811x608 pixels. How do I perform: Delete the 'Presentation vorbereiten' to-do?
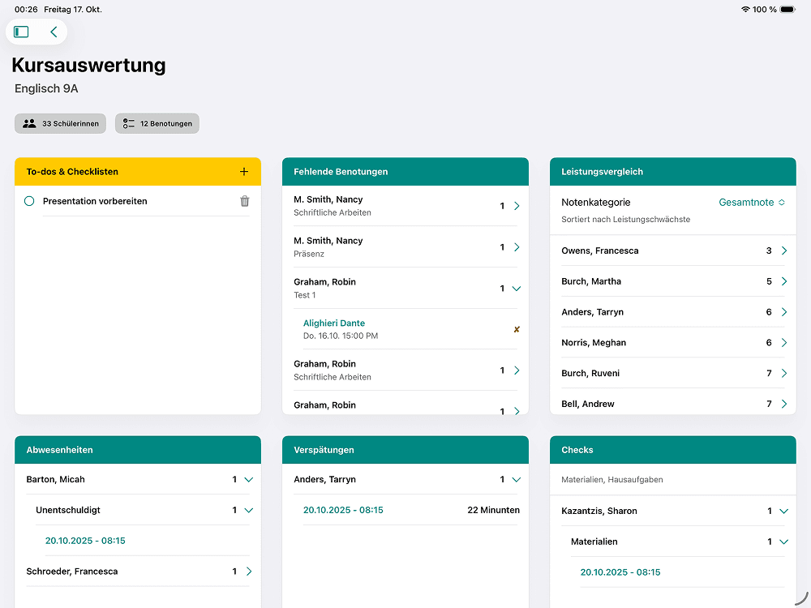(245, 201)
